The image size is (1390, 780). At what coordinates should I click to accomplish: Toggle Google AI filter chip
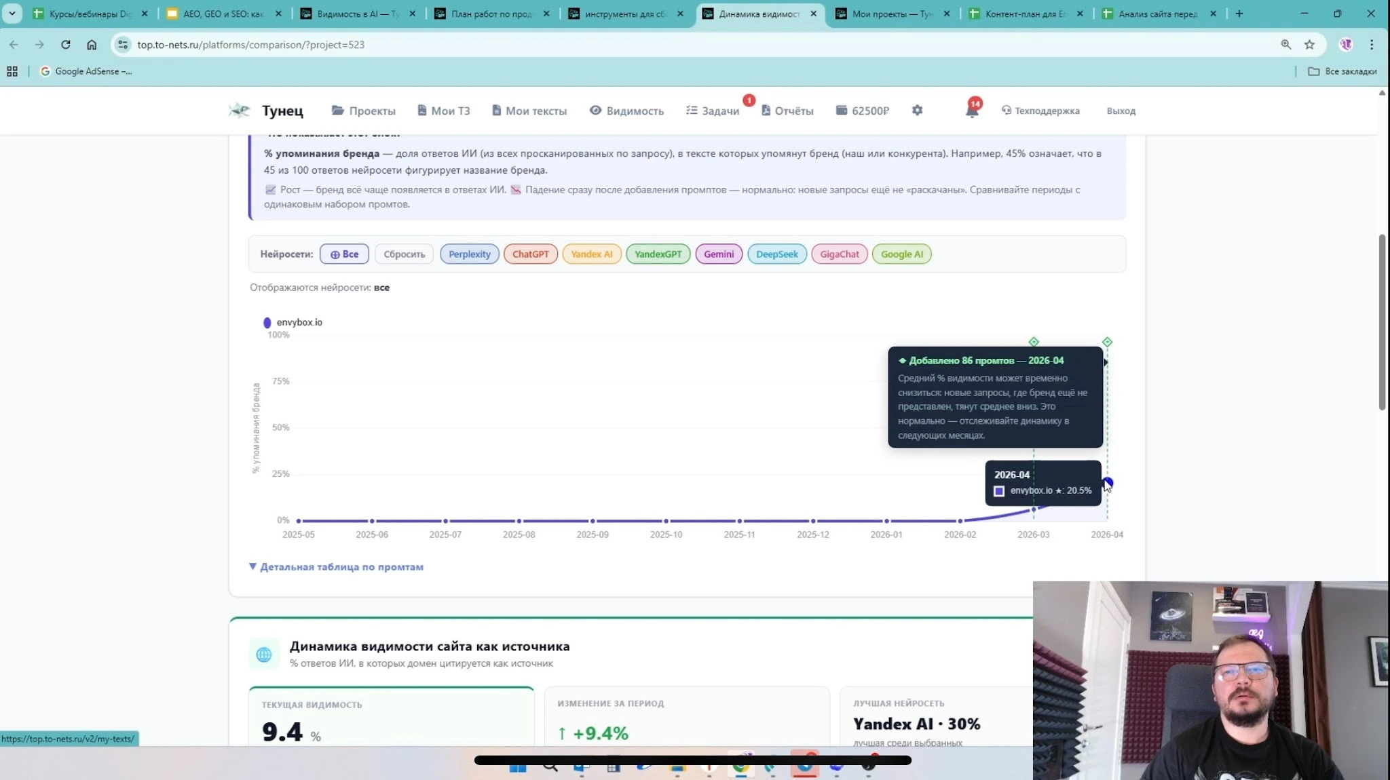tap(902, 254)
